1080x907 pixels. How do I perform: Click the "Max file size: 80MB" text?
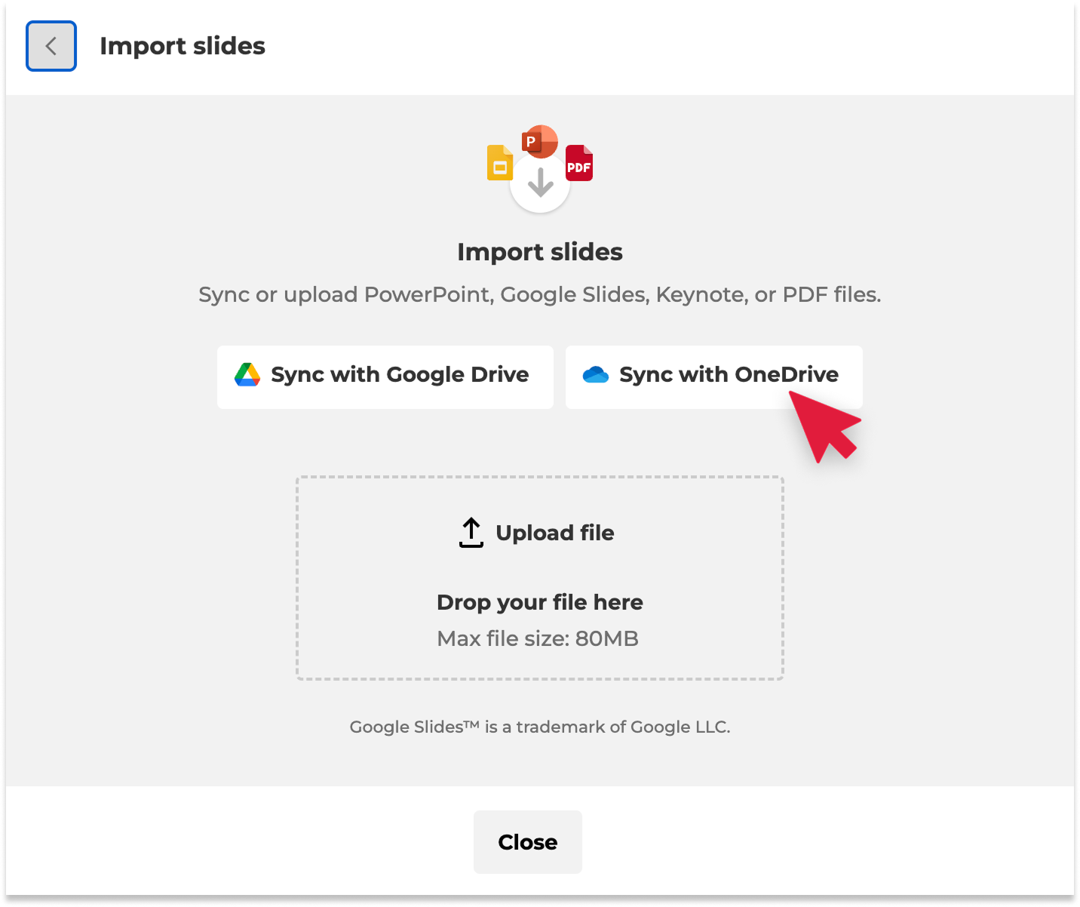click(x=538, y=638)
